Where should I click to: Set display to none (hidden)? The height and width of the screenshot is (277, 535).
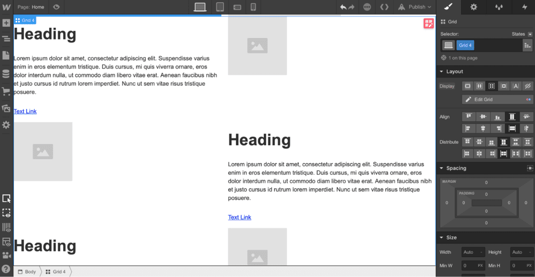(x=528, y=86)
